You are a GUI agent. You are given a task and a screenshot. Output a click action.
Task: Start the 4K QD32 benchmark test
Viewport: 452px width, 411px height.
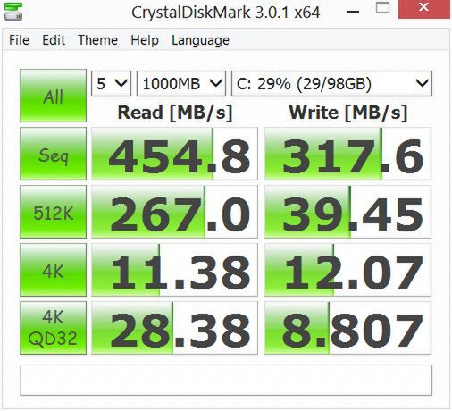(x=53, y=328)
